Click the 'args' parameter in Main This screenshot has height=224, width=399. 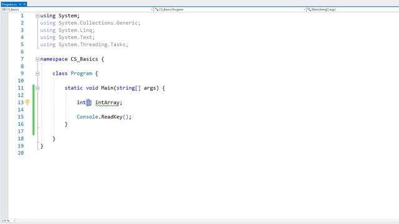point(150,88)
